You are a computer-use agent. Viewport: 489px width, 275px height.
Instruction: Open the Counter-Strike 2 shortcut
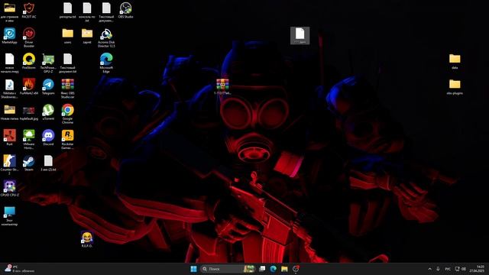click(9, 165)
